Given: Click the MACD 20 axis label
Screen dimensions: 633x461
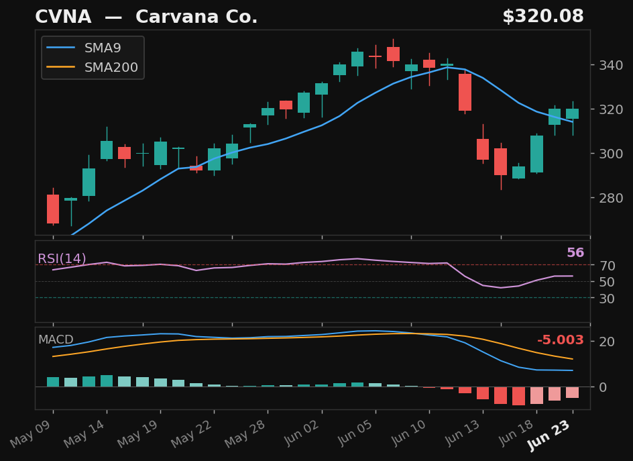Looking at the screenshot, I should [x=607, y=342].
